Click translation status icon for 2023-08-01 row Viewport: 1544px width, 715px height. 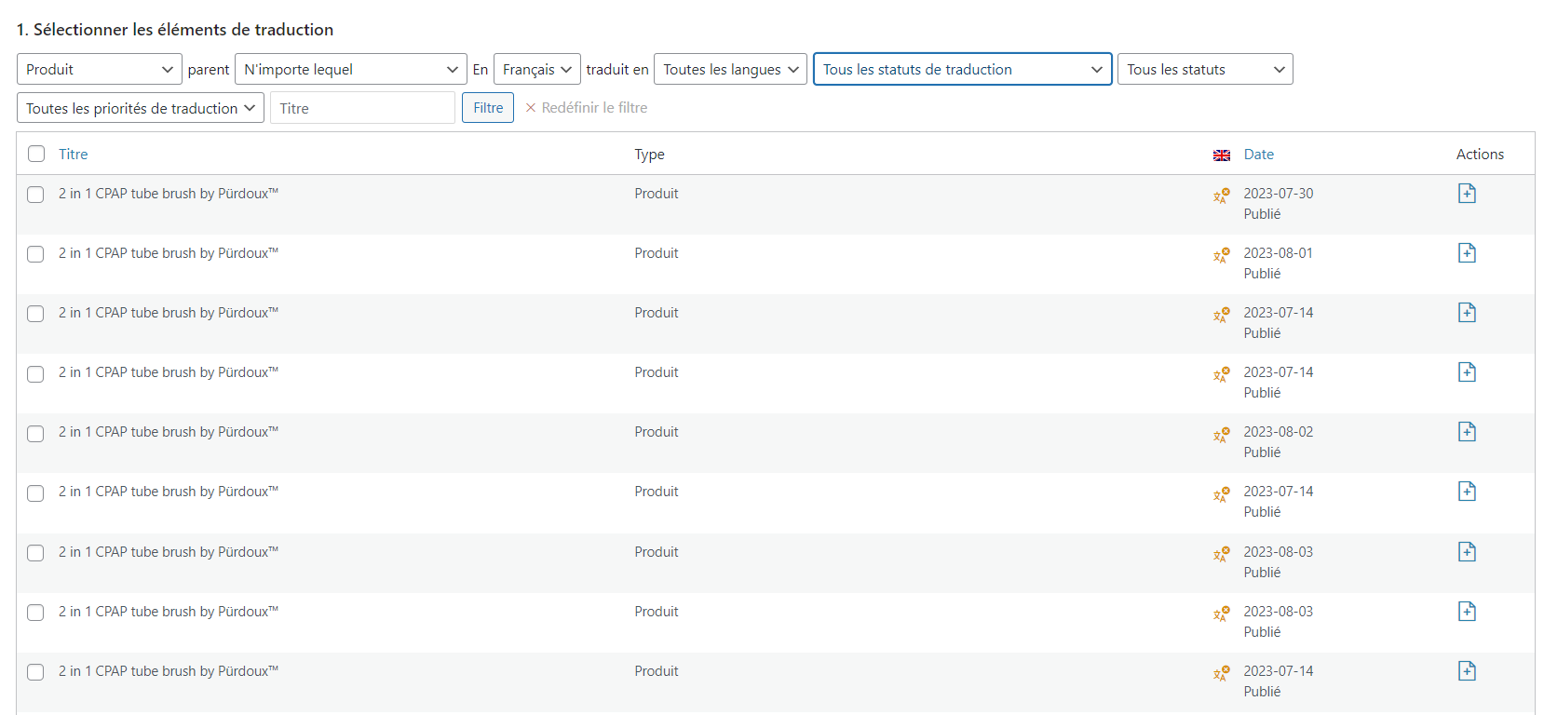pyautogui.click(x=1222, y=255)
